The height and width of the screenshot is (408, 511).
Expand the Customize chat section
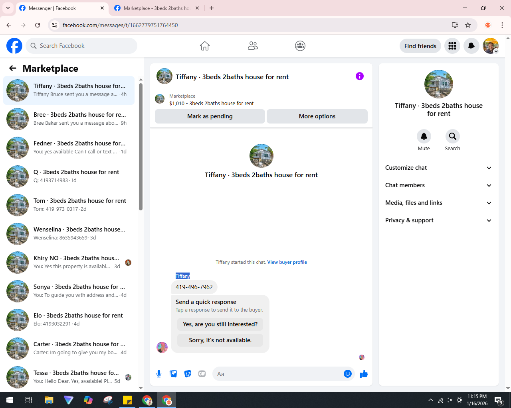coord(438,168)
